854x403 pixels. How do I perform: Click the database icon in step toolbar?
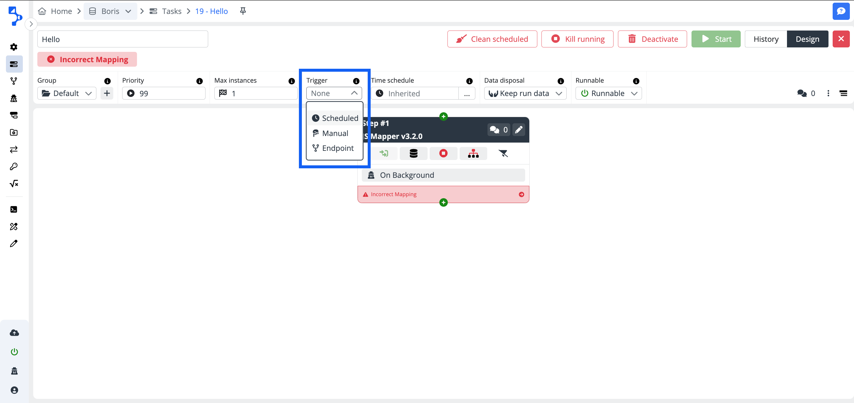[x=413, y=153]
